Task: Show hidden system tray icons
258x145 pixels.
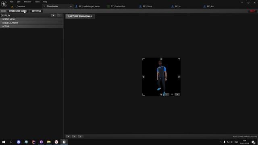Action: (x=221, y=142)
